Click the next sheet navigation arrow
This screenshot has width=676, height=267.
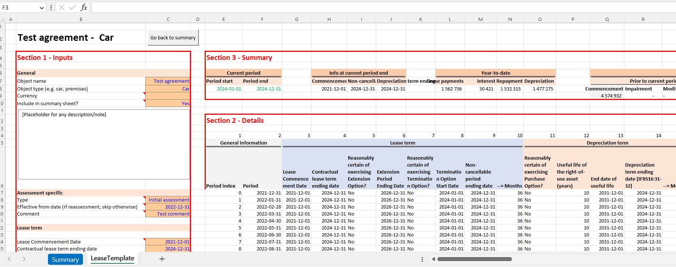pos(24,259)
